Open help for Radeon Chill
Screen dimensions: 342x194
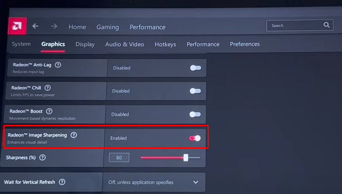tap(47, 88)
